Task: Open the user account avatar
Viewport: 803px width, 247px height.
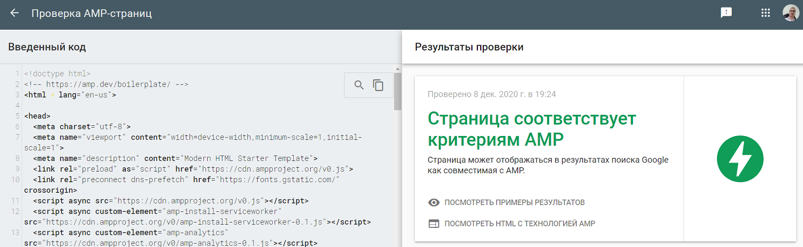Action: (x=791, y=13)
